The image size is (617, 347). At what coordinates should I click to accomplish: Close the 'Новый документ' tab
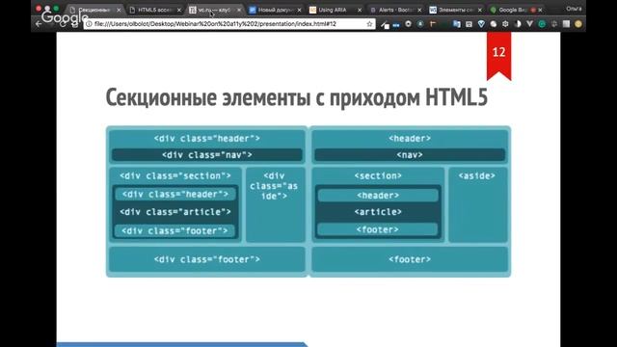[300, 10]
